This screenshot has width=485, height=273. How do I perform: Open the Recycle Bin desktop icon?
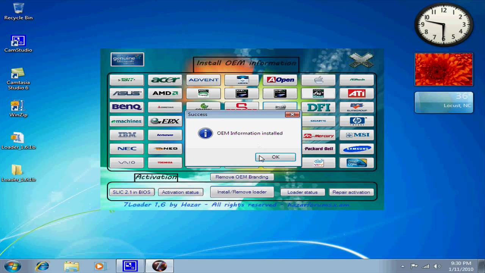click(18, 11)
